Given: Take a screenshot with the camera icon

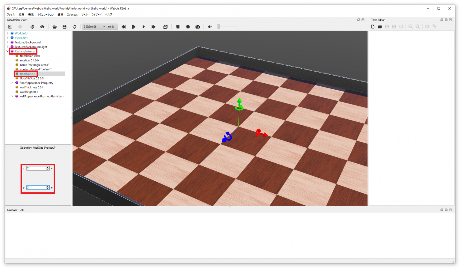Looking at the screenshot, I should coord(198,27).
